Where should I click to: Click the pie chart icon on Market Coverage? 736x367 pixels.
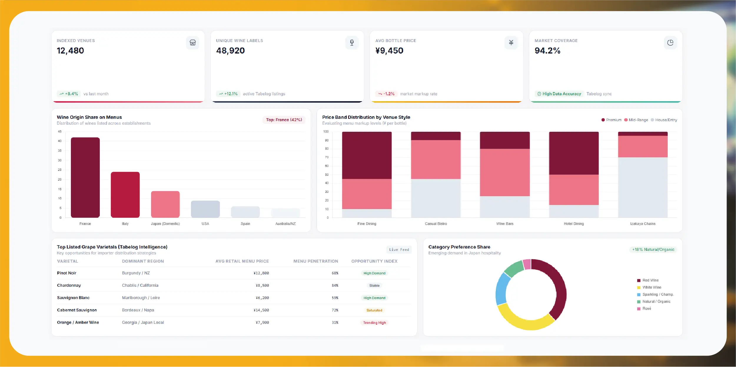[x=670, y=43]
